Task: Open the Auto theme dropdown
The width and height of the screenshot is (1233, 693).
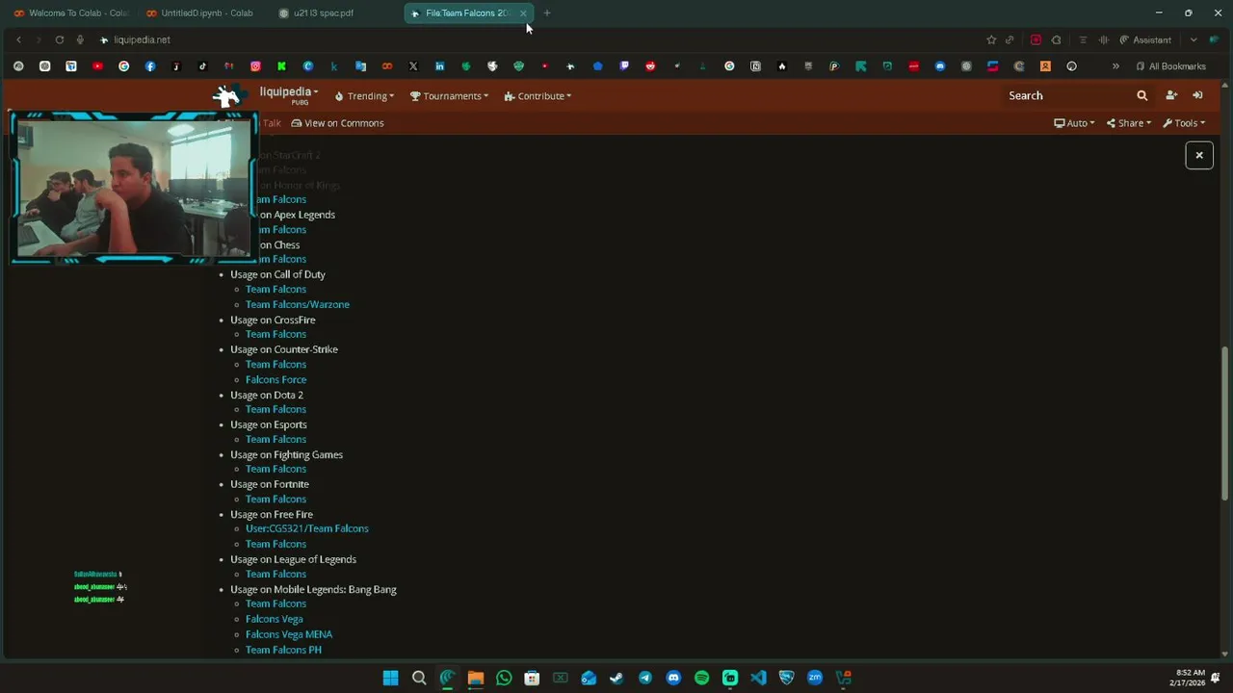Action: pos(1074,123)
